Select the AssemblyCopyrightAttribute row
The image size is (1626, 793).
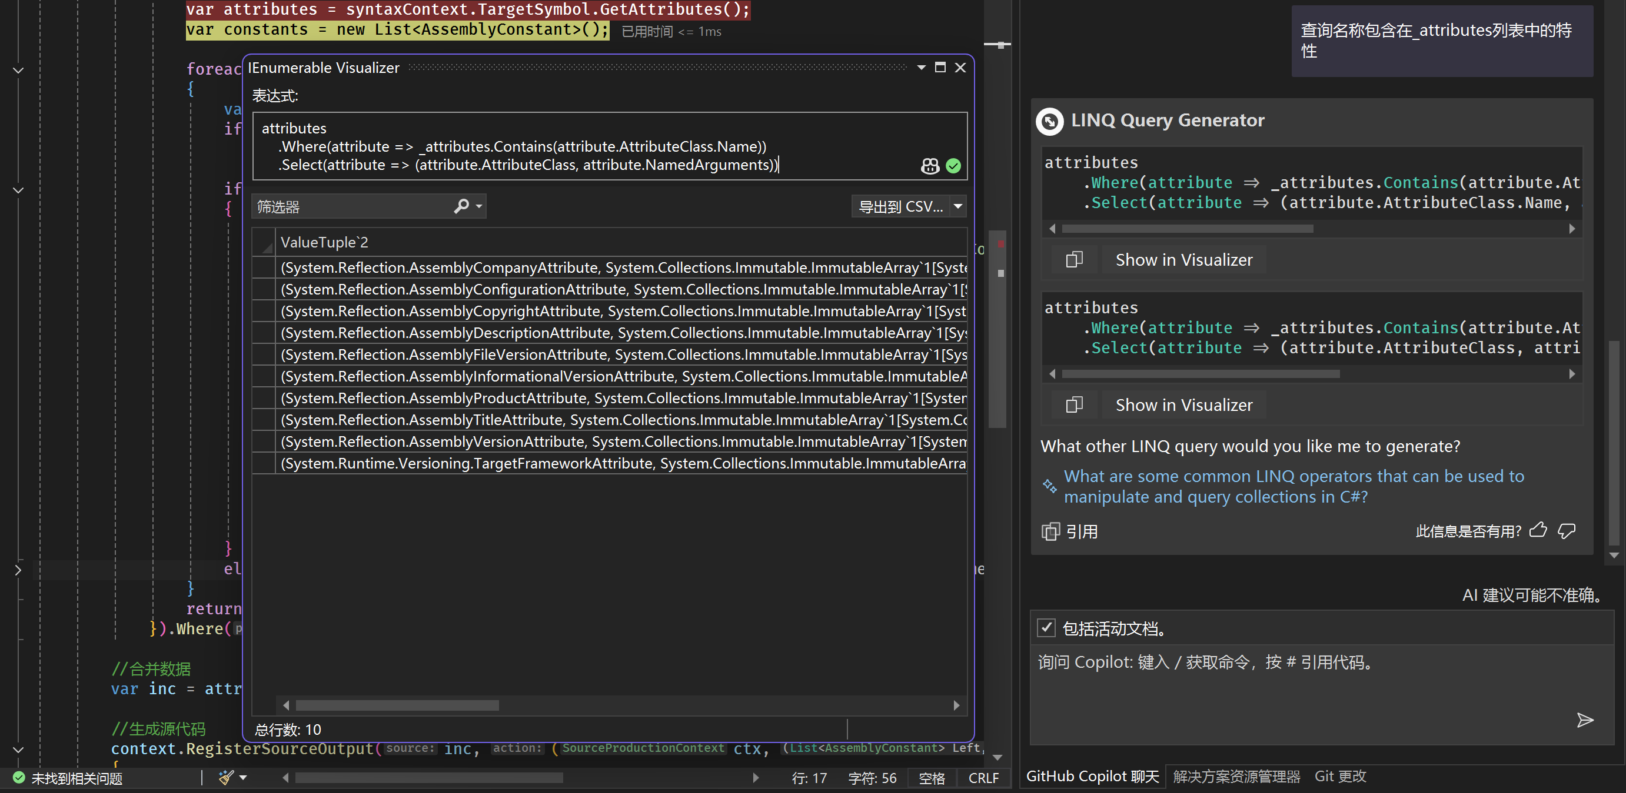point(621,311)
